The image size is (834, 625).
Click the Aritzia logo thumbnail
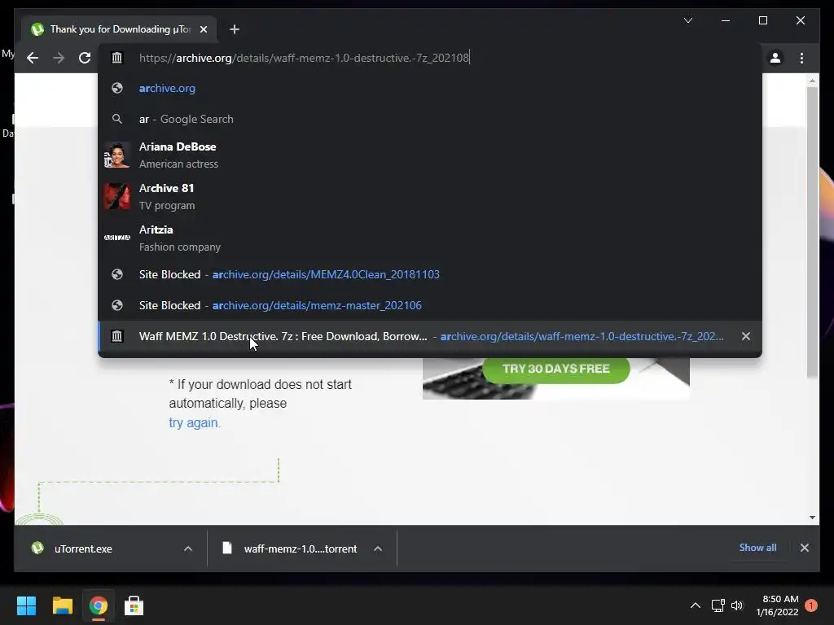(x=117, y=238)
